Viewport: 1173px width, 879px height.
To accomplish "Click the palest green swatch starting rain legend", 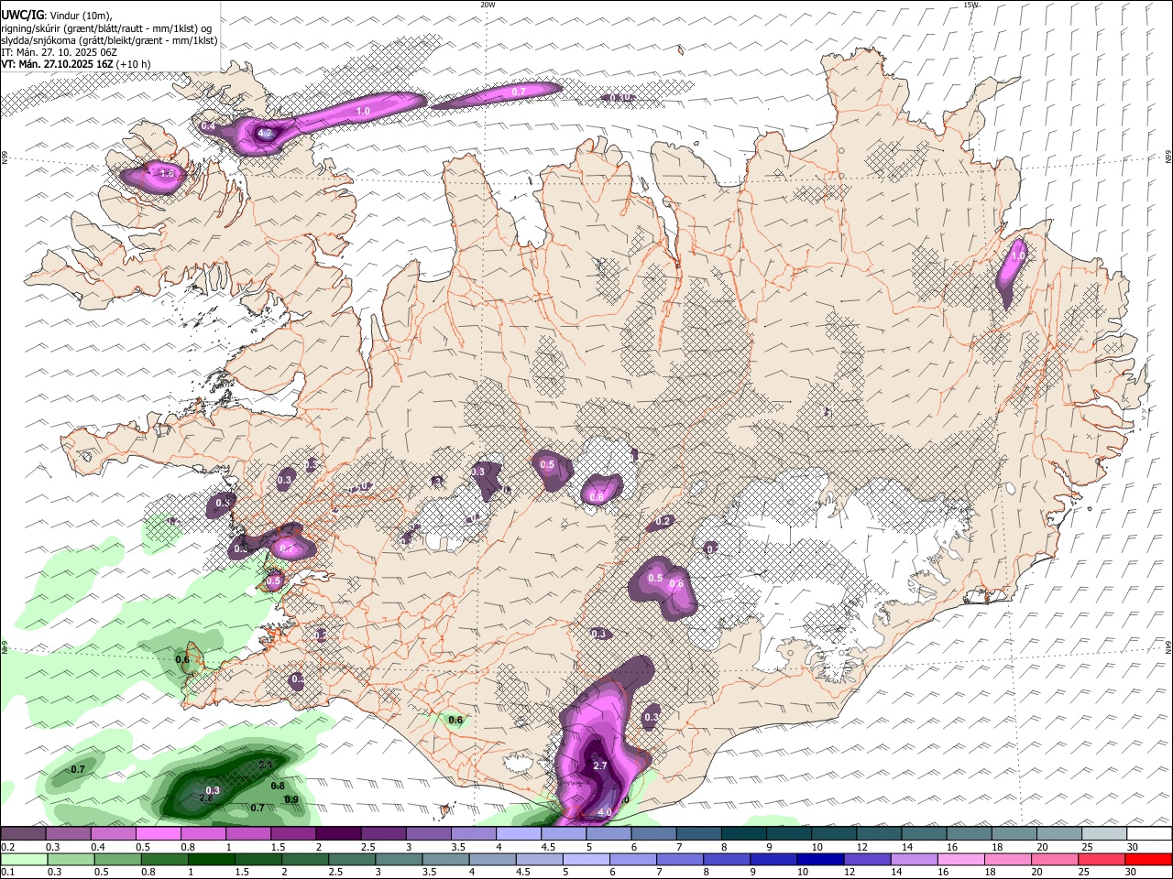I will (24, 859).
